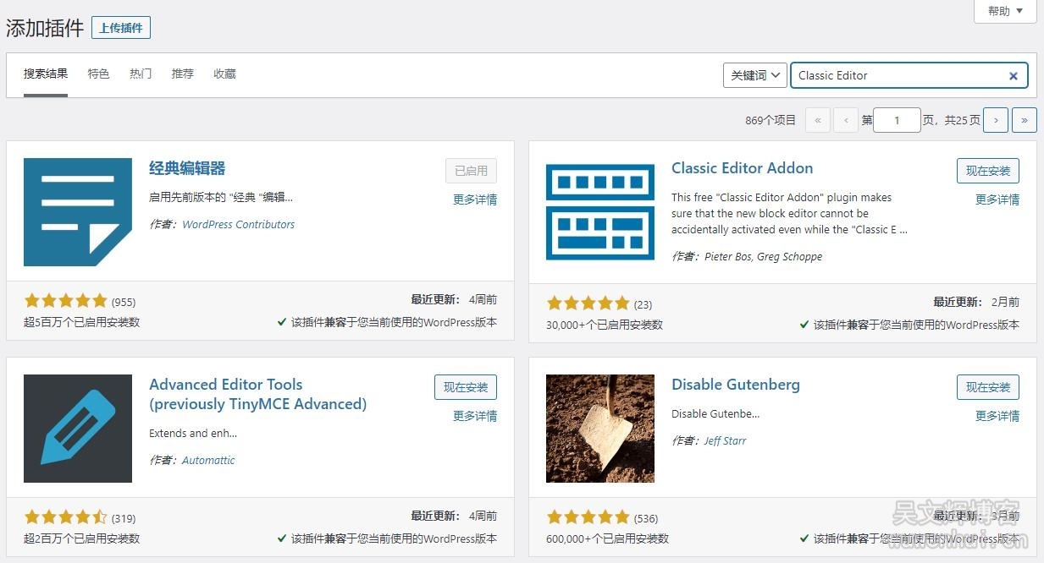The height and width of the screenshot is (563, 1044).
Task: Click the Advanced Editor Tools pencil icon
Action: pyautogui.click(x=78, y=429)
